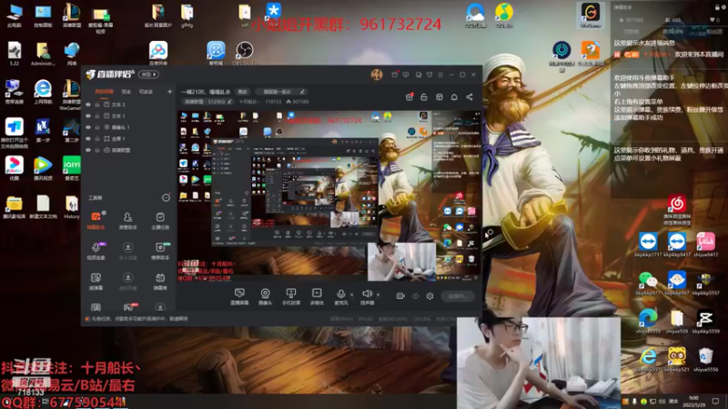Hide the 文本 2 source layer
728x409 pixels.
[x=88, y=105]
